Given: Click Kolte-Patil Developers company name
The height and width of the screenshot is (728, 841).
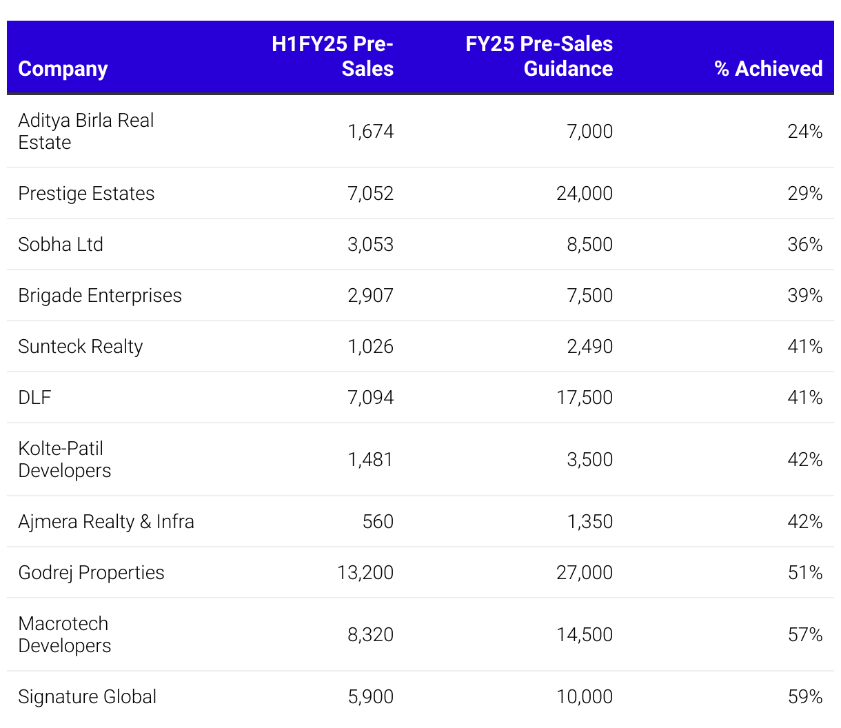Looking at the screenshot, I should tap(65, 459).
